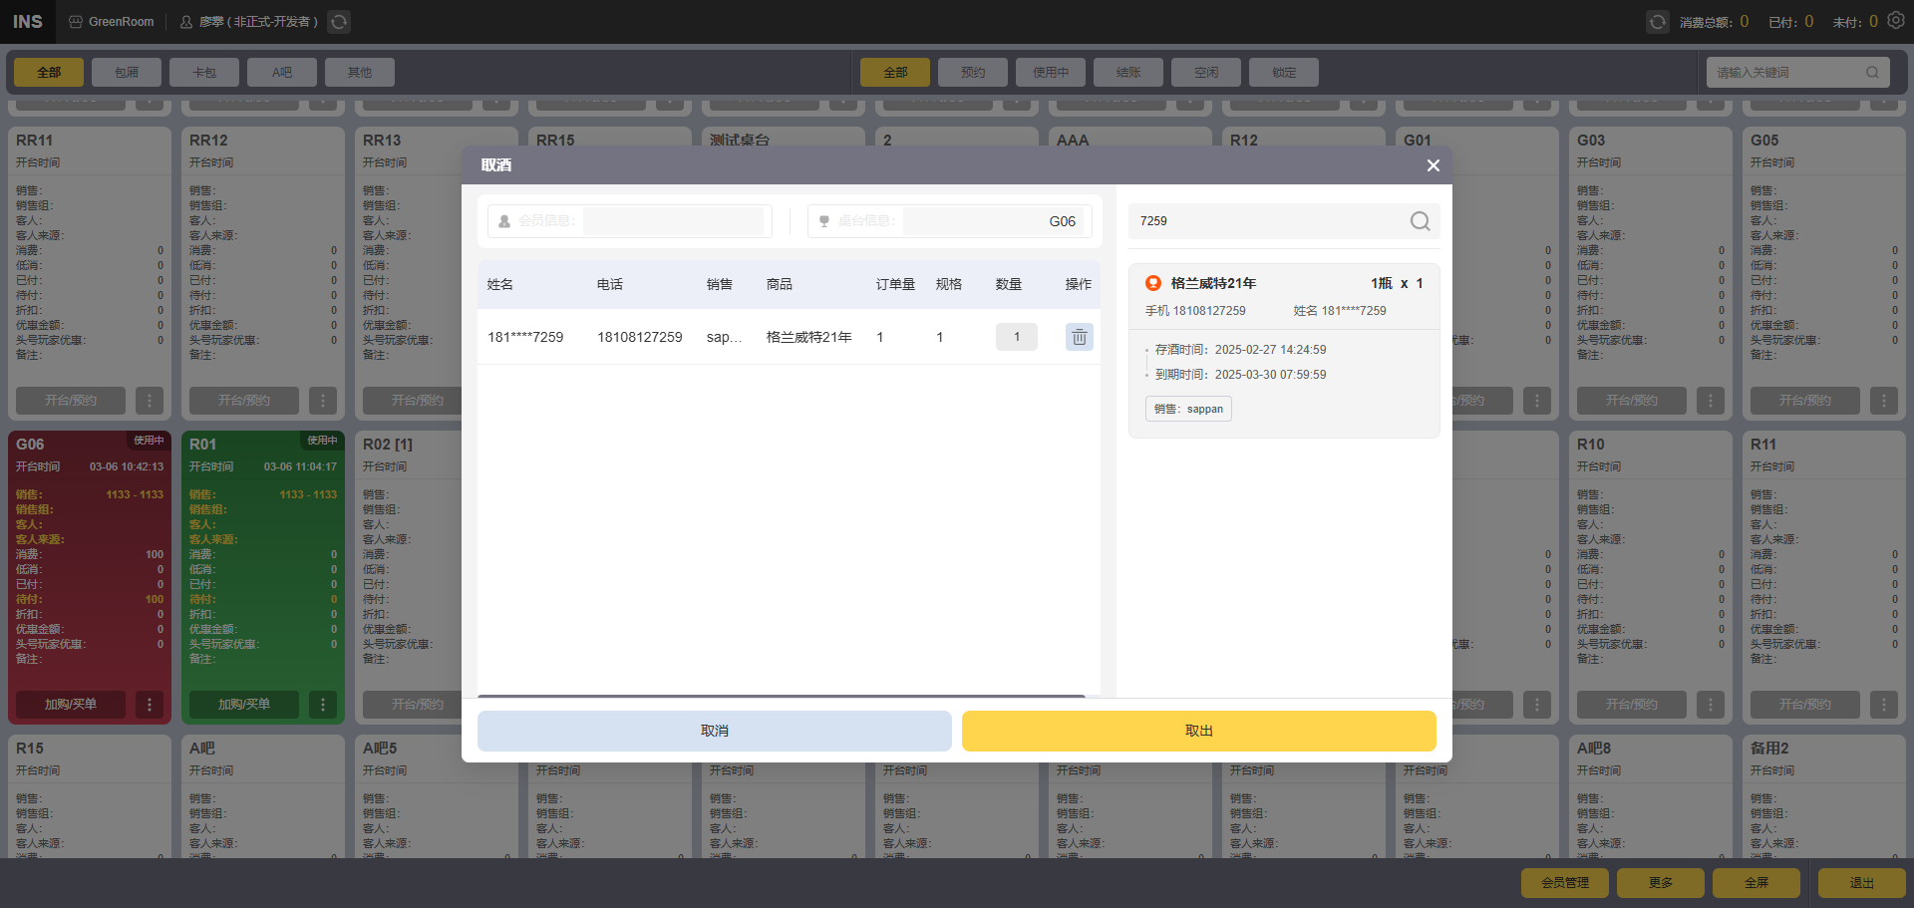Open three-dot menu on R11 card

click(1884, 705)
